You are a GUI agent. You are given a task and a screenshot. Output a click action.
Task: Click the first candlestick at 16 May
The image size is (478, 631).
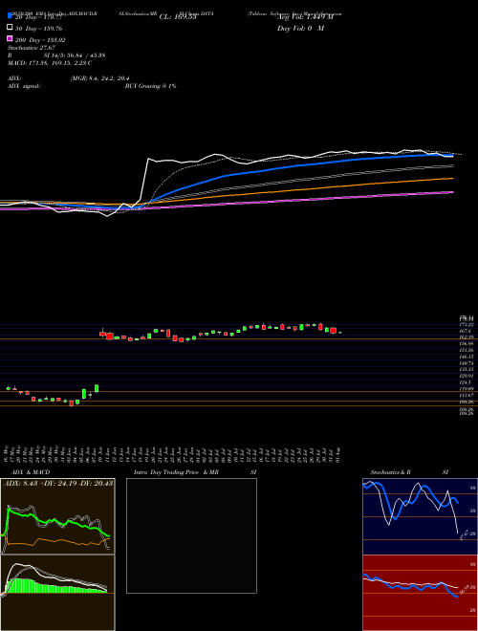coord(9,388)
